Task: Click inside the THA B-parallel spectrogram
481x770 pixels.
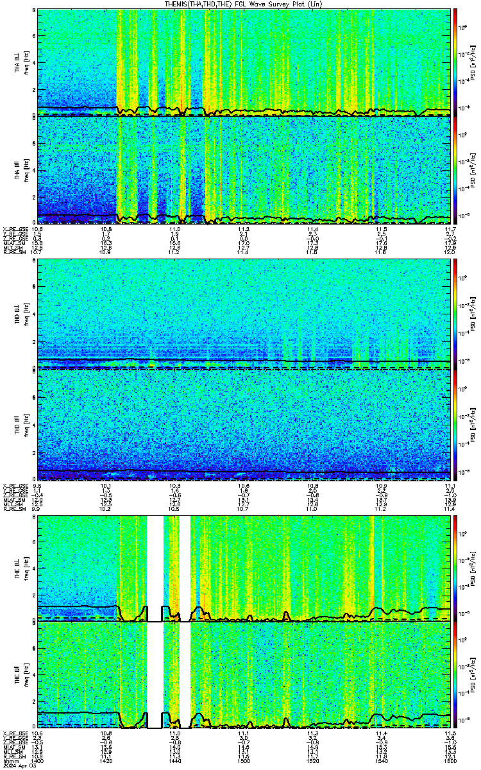Action: pyautogui.click(x=244, y=170)
